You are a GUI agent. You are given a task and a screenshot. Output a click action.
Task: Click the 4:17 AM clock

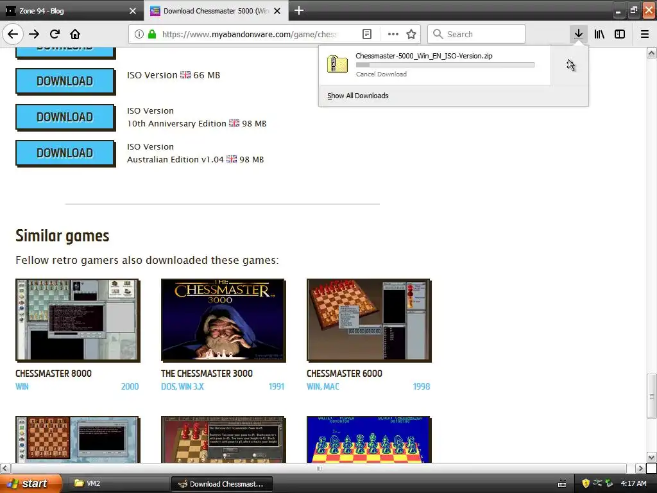(x=633, y=483)
